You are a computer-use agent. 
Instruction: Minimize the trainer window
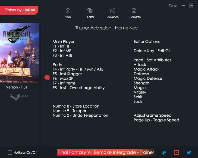(x=183, y=6)
